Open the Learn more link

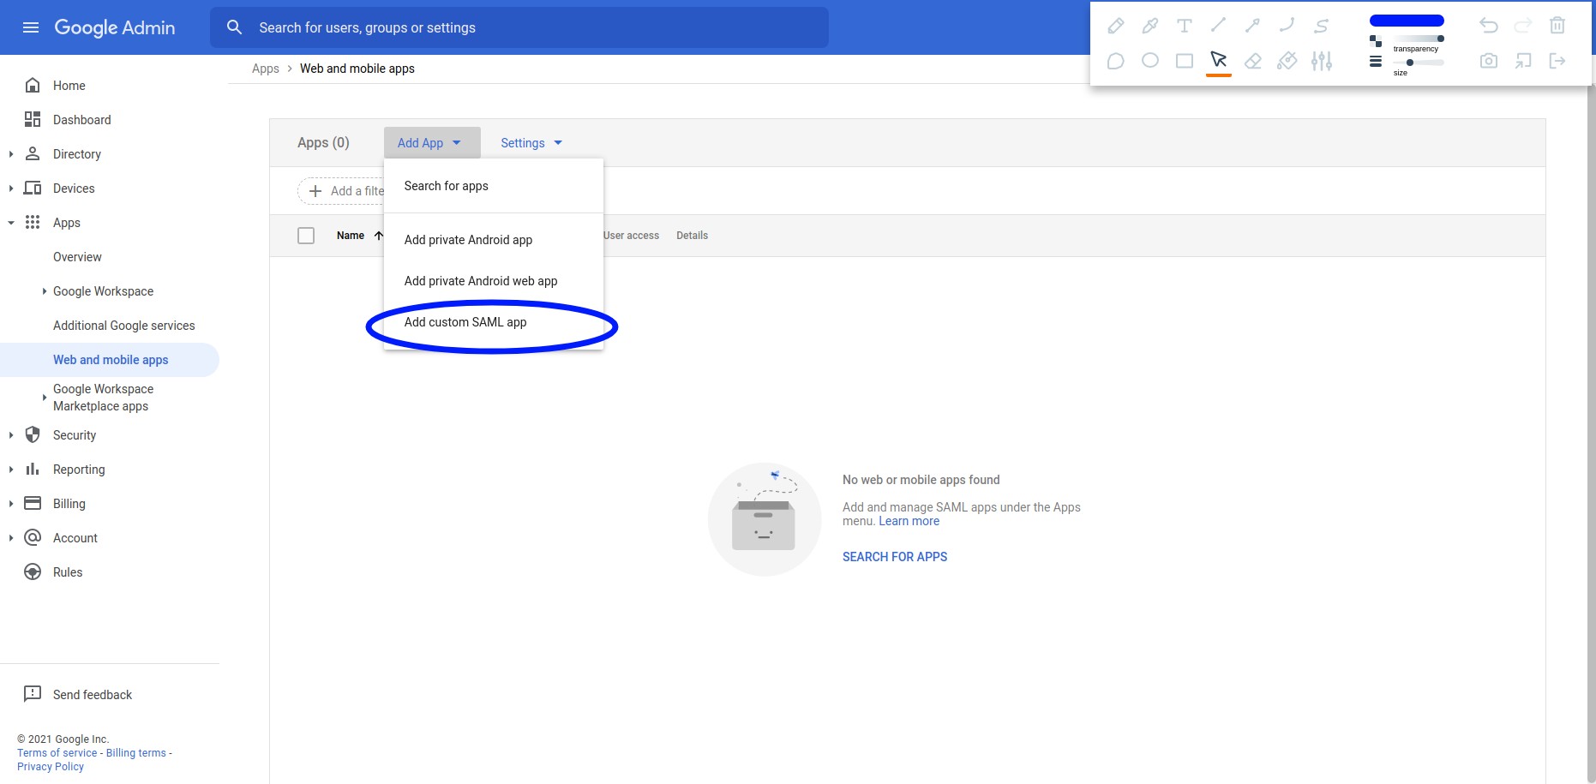pos(909,521)
